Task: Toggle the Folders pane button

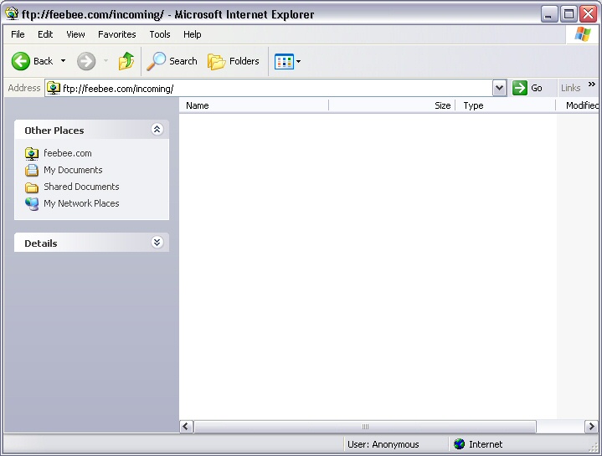Action: point(234,61)
